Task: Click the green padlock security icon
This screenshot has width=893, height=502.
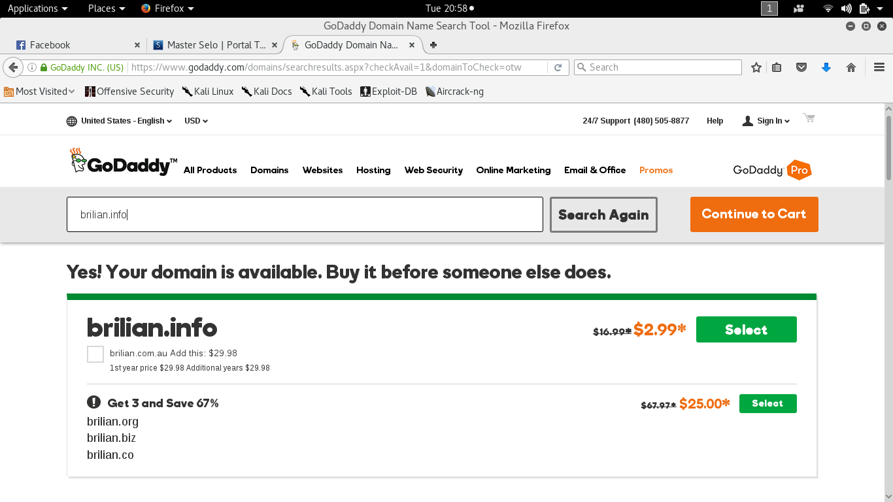Action: pos(44,67)
